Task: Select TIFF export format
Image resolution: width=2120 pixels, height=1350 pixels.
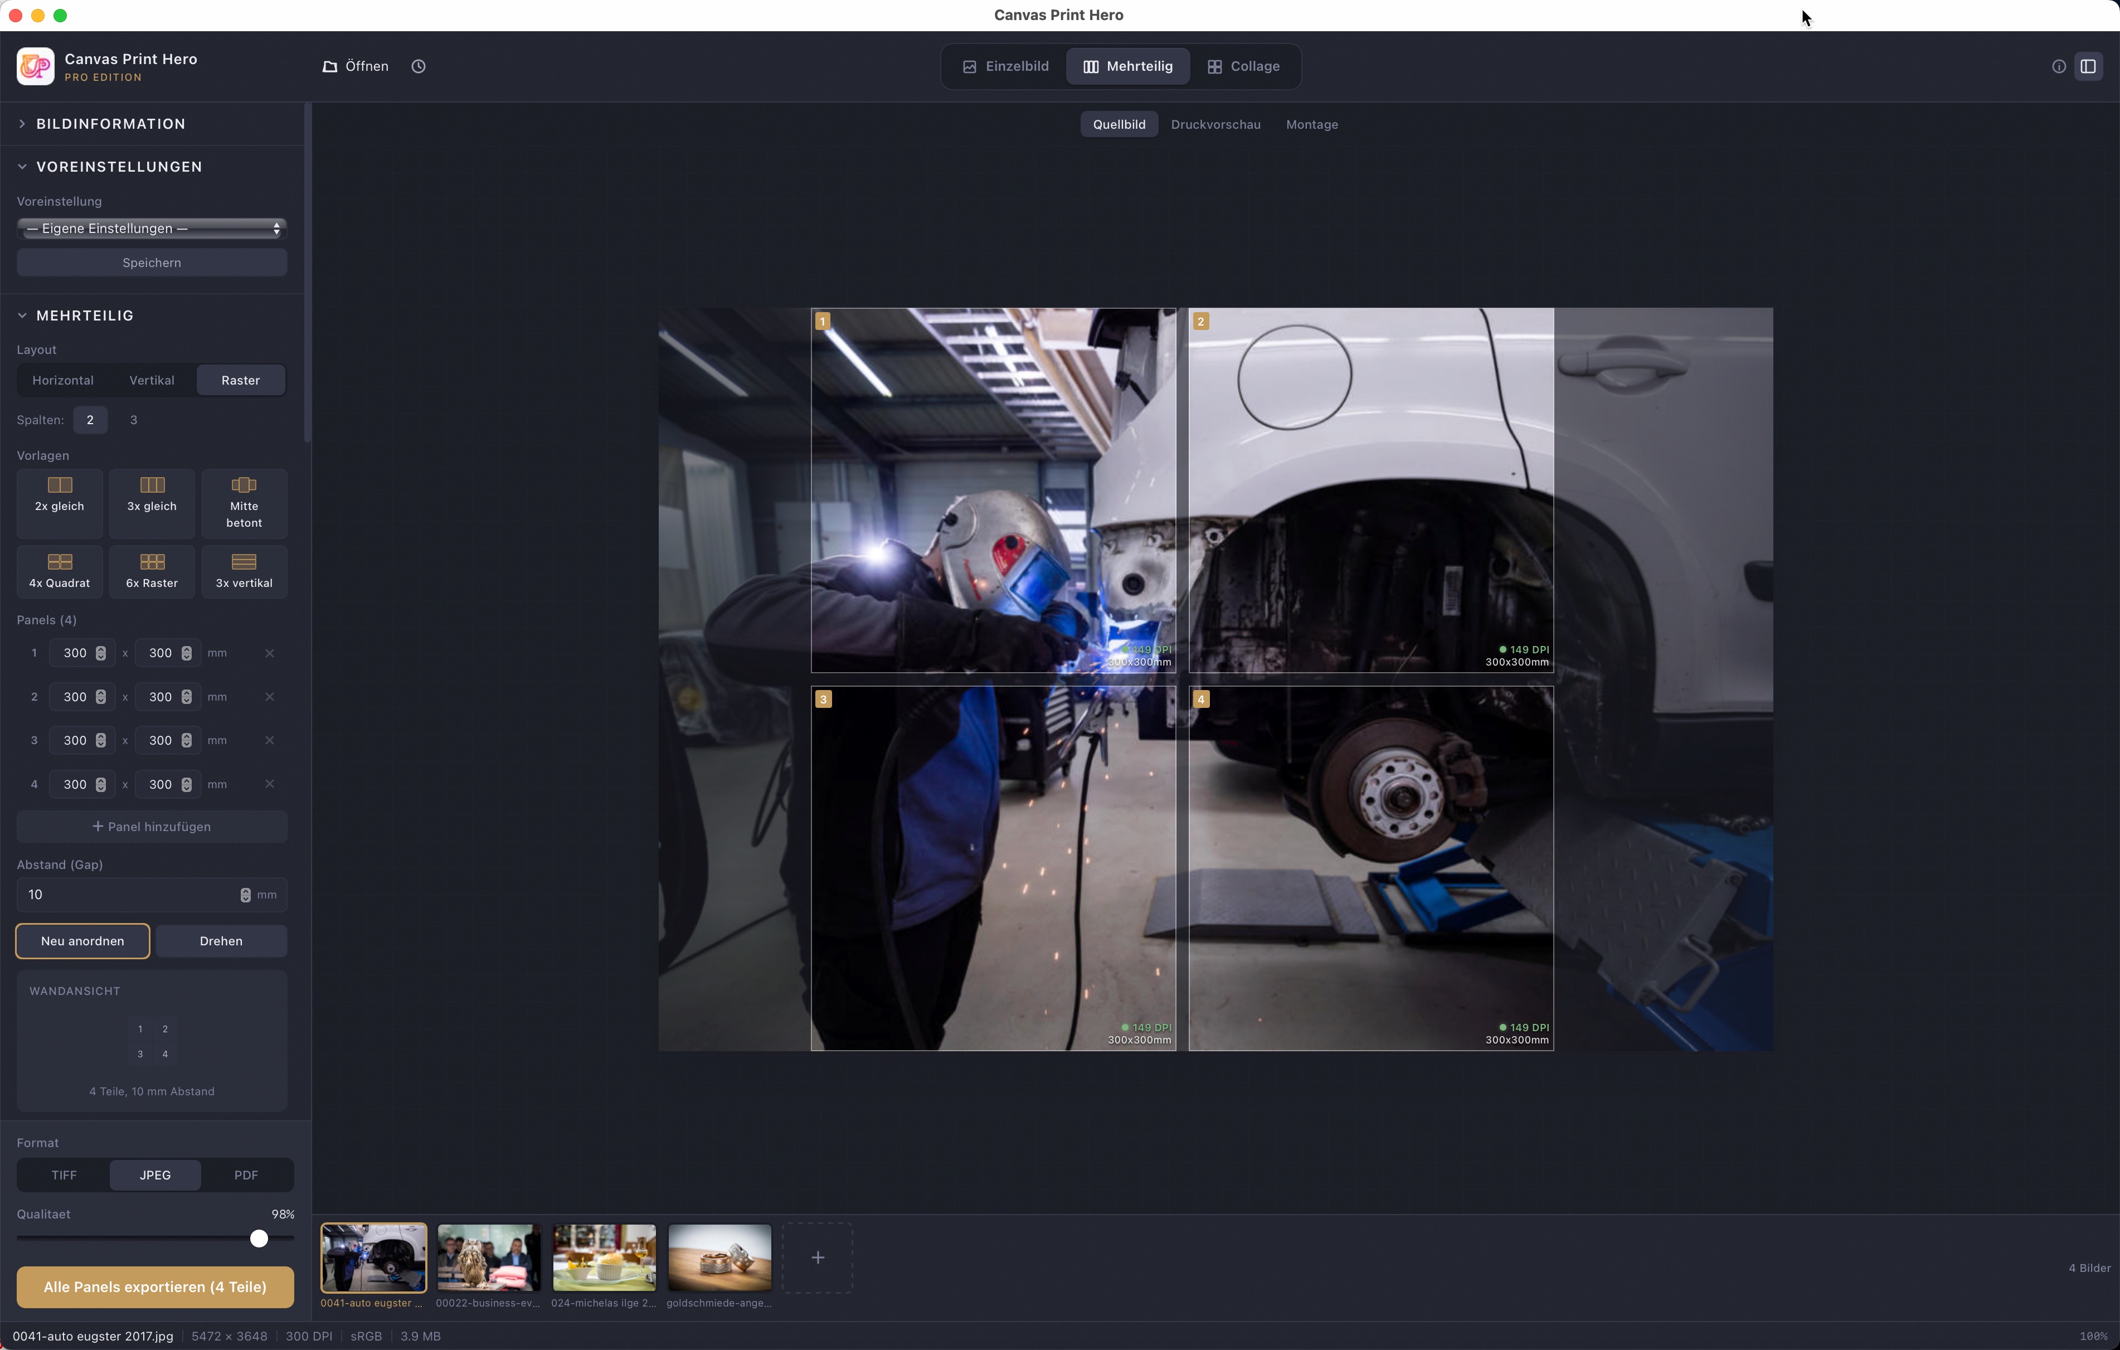Action: pyautogui.click(x=64, y=1175)
